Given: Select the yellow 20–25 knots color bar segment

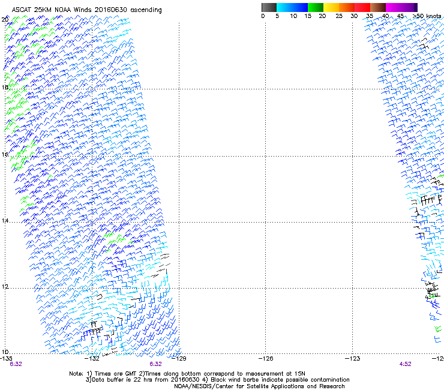Looking at the screenshot, I should point(331,7).
